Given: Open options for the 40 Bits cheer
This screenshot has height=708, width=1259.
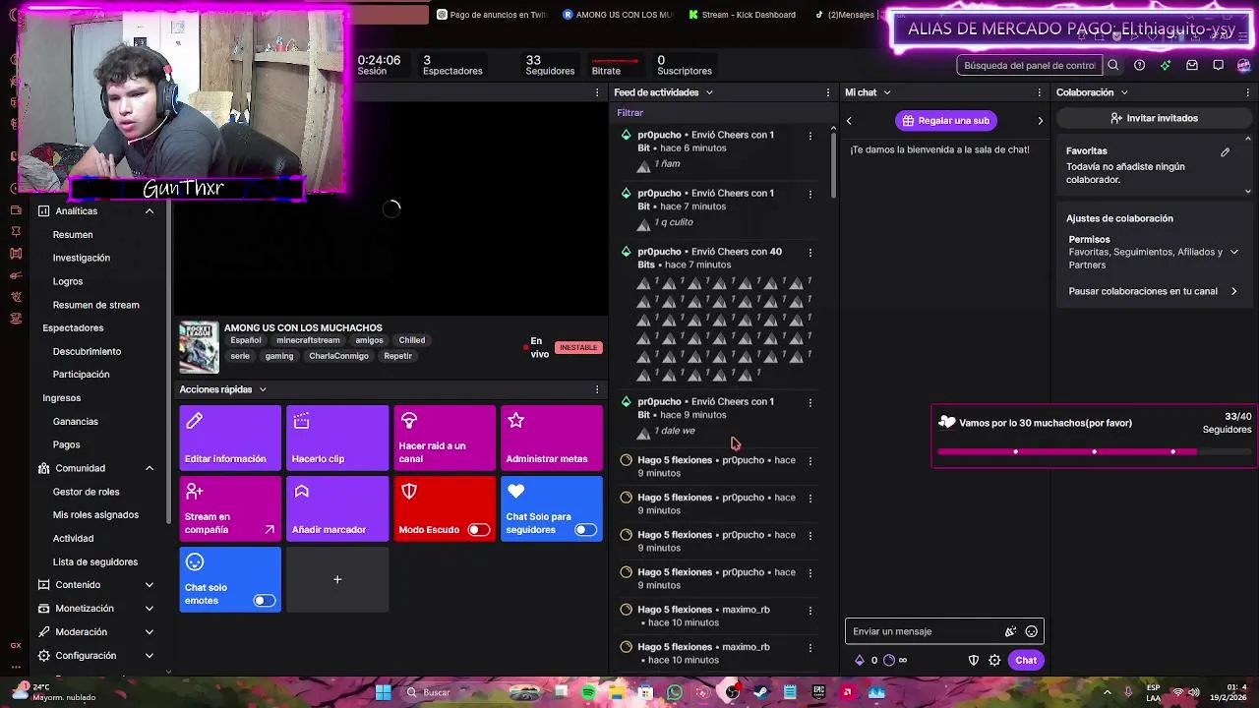Looking at the screenshot, I should click(810, 252).
